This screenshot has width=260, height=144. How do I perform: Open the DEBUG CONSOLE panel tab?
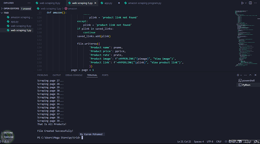coord(74,75)
